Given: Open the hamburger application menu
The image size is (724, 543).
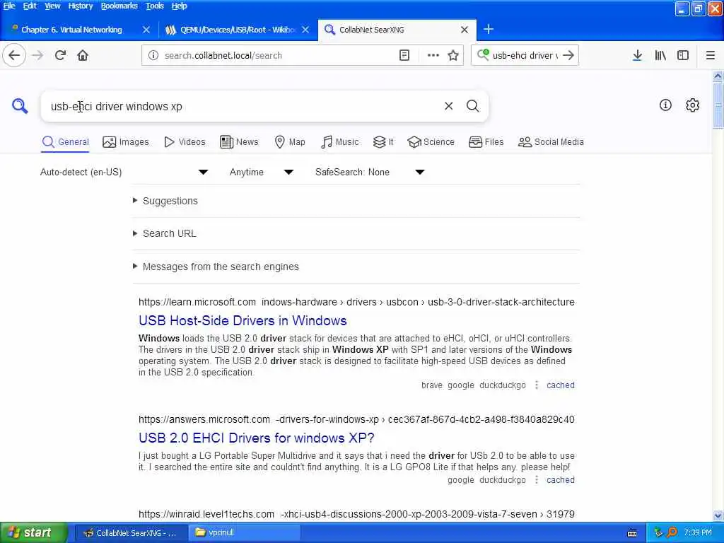Looking at the screenshot, I should click(x=711, y=55).
